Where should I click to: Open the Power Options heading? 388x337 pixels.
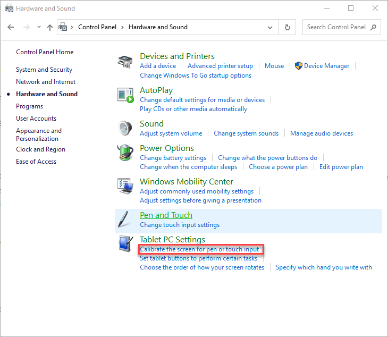[x=167, y=148]
